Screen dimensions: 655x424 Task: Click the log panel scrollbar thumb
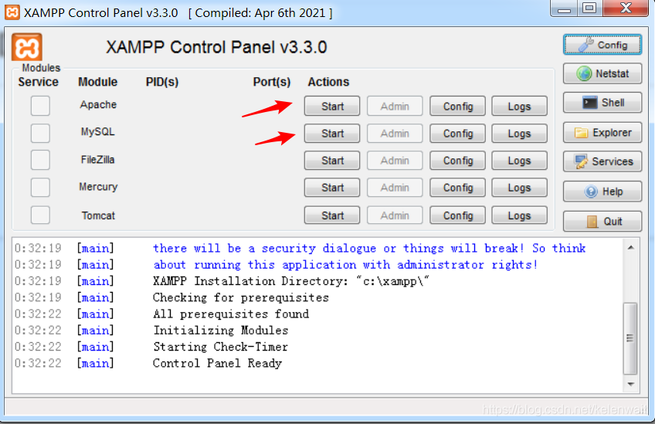(x=630, y=338)
